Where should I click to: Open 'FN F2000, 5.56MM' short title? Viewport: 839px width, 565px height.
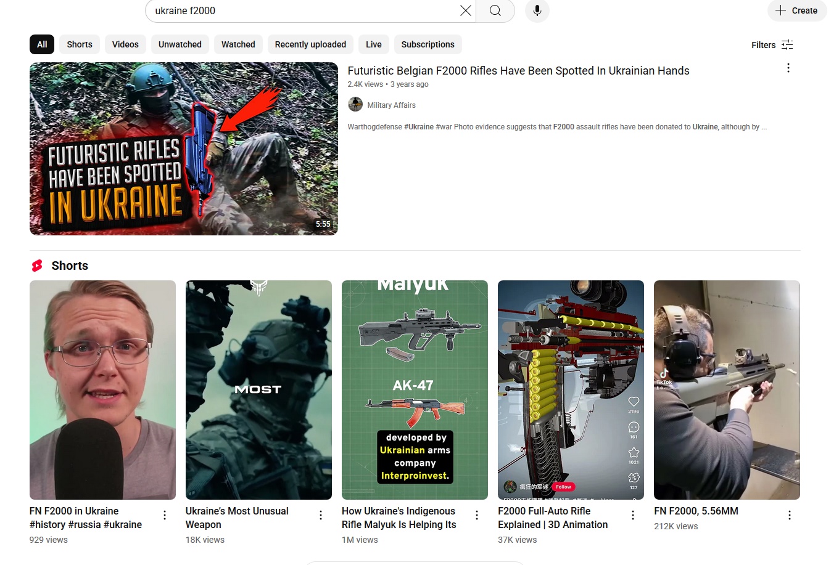point(696,511)
